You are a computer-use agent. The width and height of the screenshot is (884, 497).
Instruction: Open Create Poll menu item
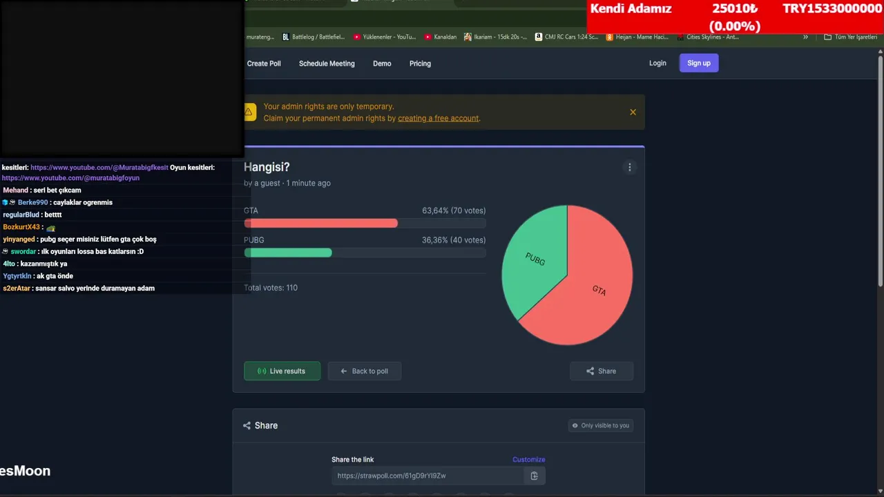click(x=264, y=64)
